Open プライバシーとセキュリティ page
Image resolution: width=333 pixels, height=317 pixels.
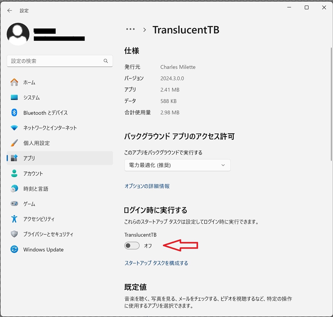[x=60, y=234]
